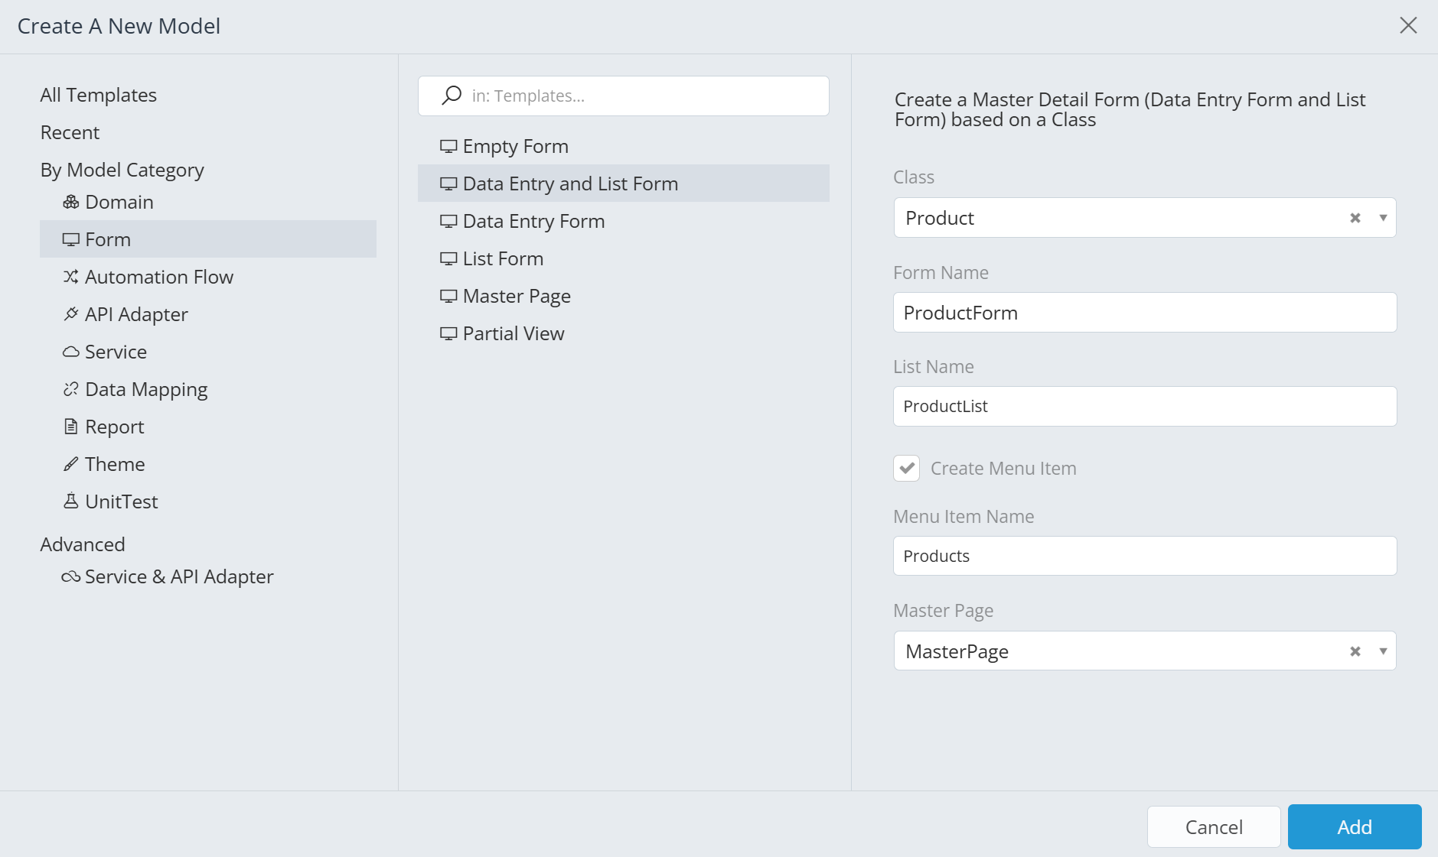Click the Service & API Adapter chain icon
1438x857 pixels.
[71, 577]
